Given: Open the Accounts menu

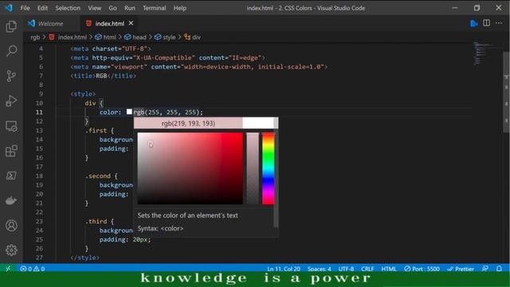Looking at the screenshot, I should pos(11,226).
